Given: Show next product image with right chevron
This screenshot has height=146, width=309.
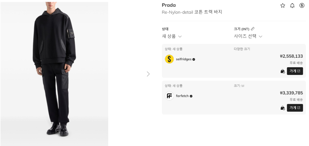Looking at the screenshot, I should pyautogui.click(x=148, y=74).
